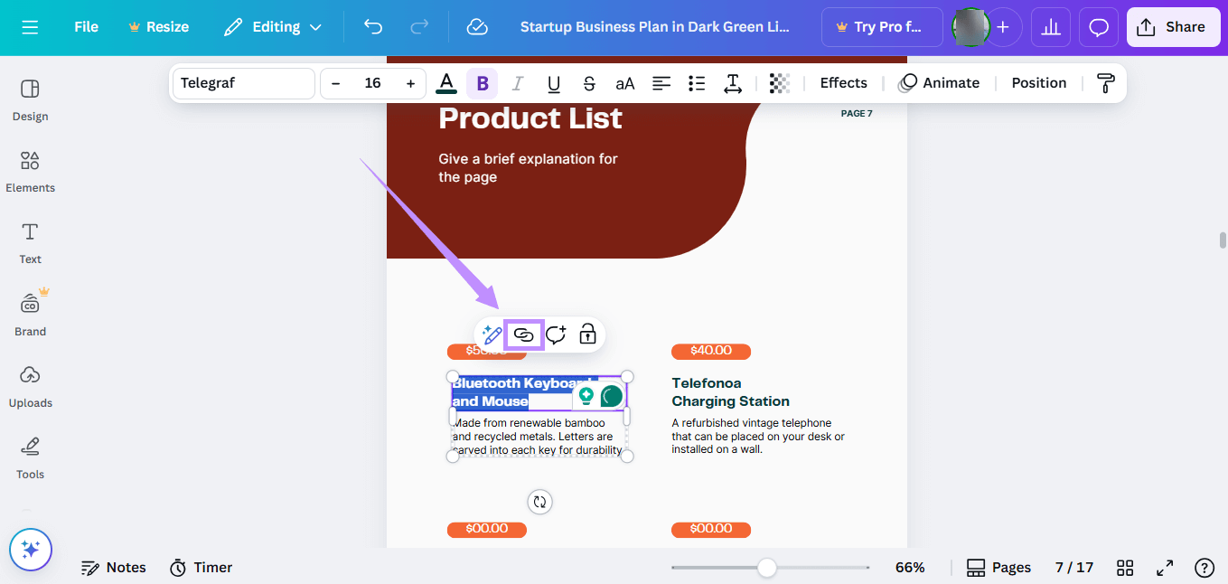Expand the Editing mode dropdown
The image size is (1228, 584).
[x=273, y=27]
